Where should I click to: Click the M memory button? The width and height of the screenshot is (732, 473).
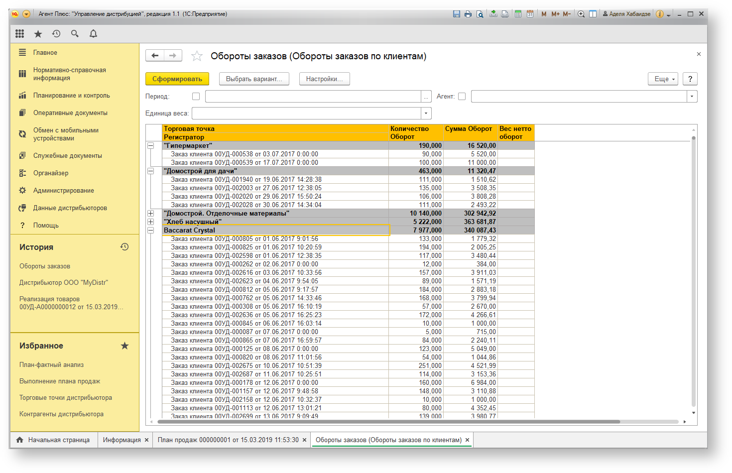point(544,14)
